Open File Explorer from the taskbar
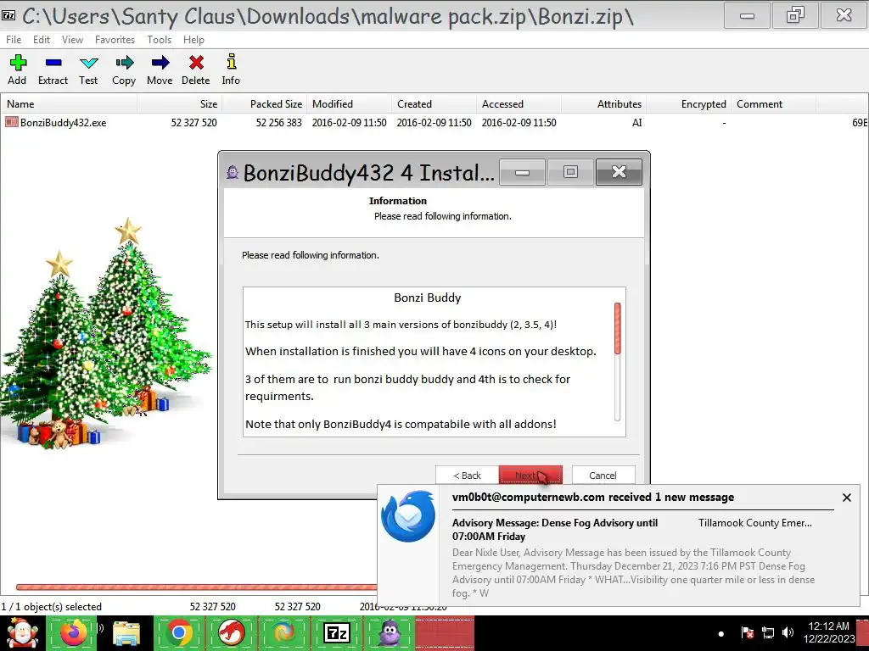 (126, 633)
